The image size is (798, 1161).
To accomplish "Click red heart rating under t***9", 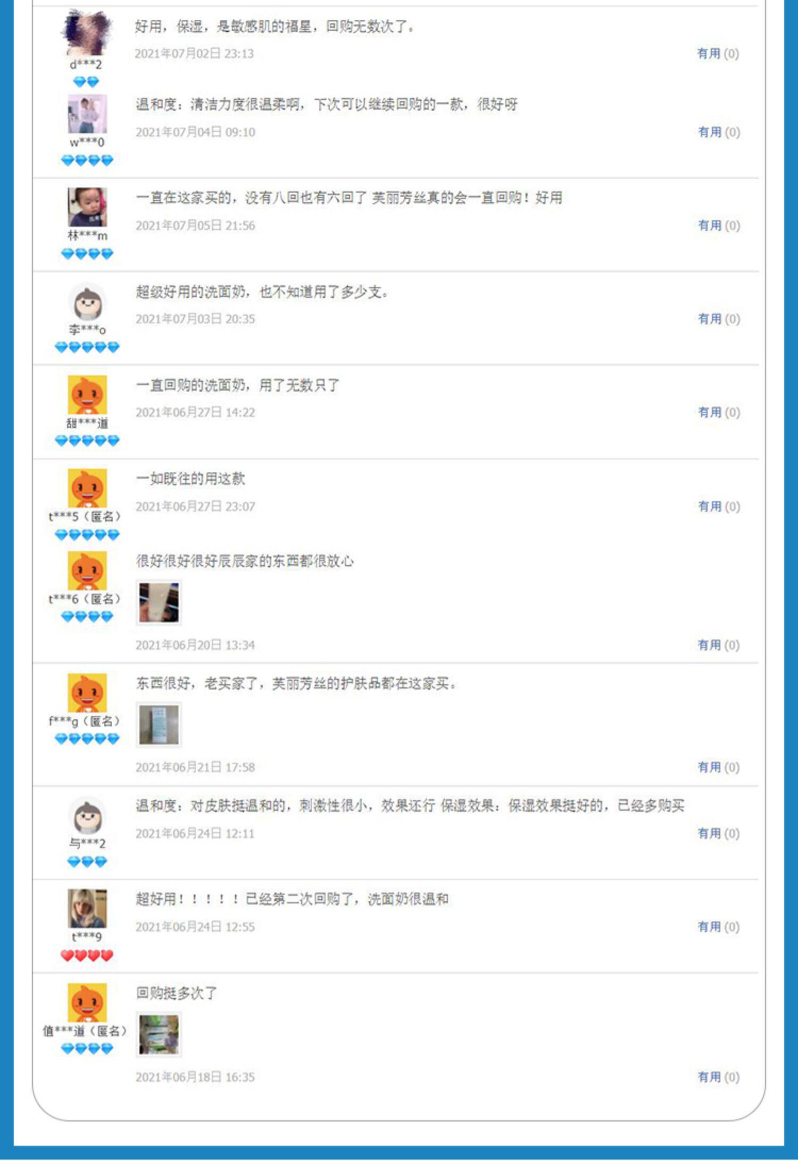I will click(x=87, y=956).
